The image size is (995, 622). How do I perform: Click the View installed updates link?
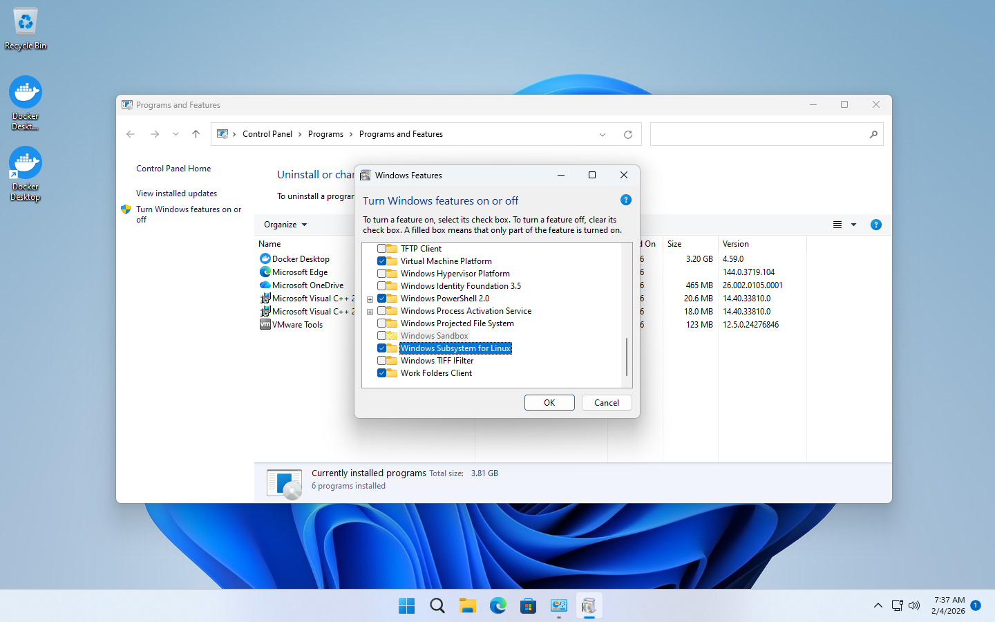point(176,194)
